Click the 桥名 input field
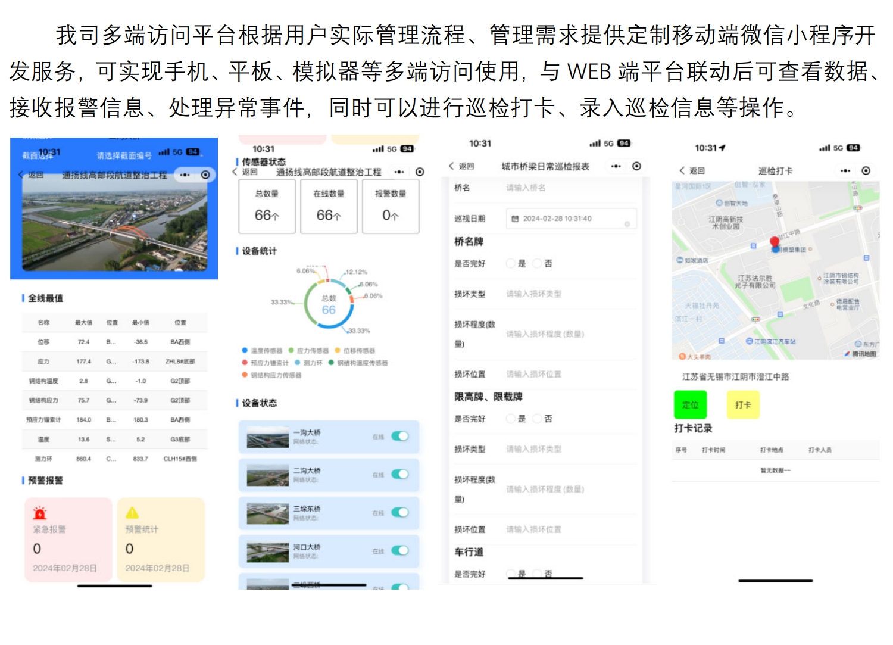This screenshot has height=645, width=893. 569,188
